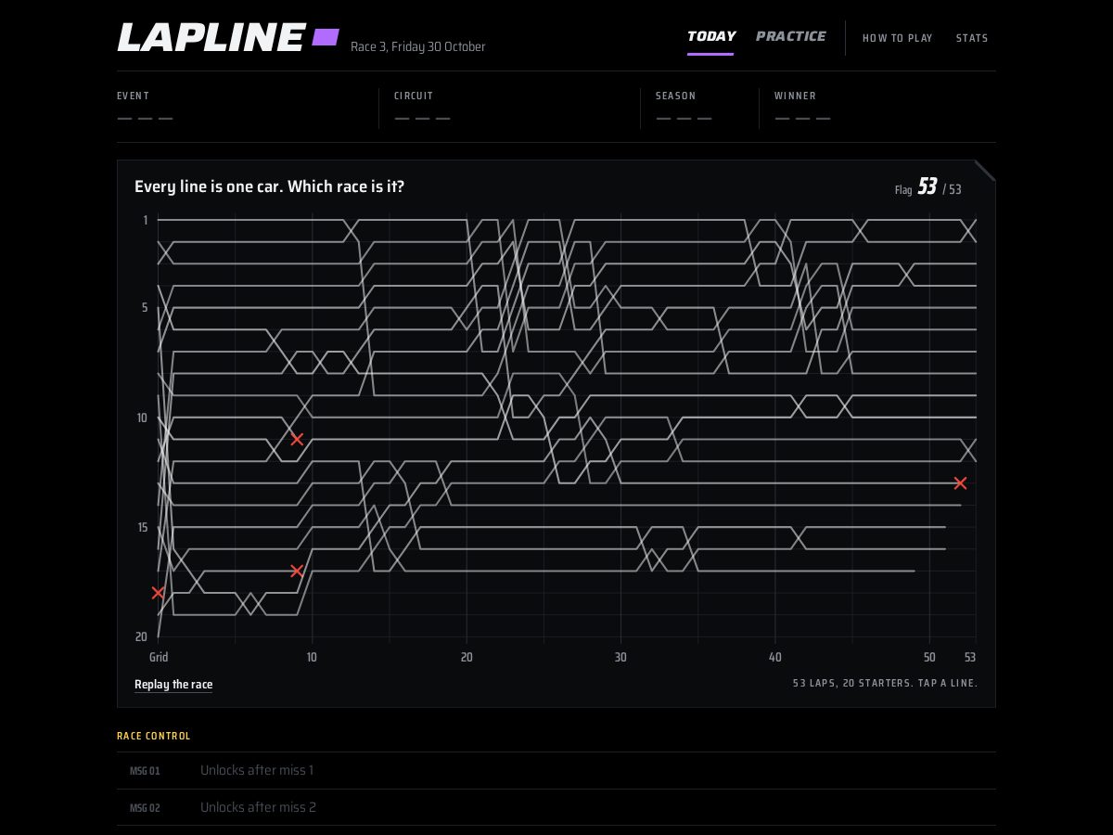Click the purple flag icon beside logo

325,37
